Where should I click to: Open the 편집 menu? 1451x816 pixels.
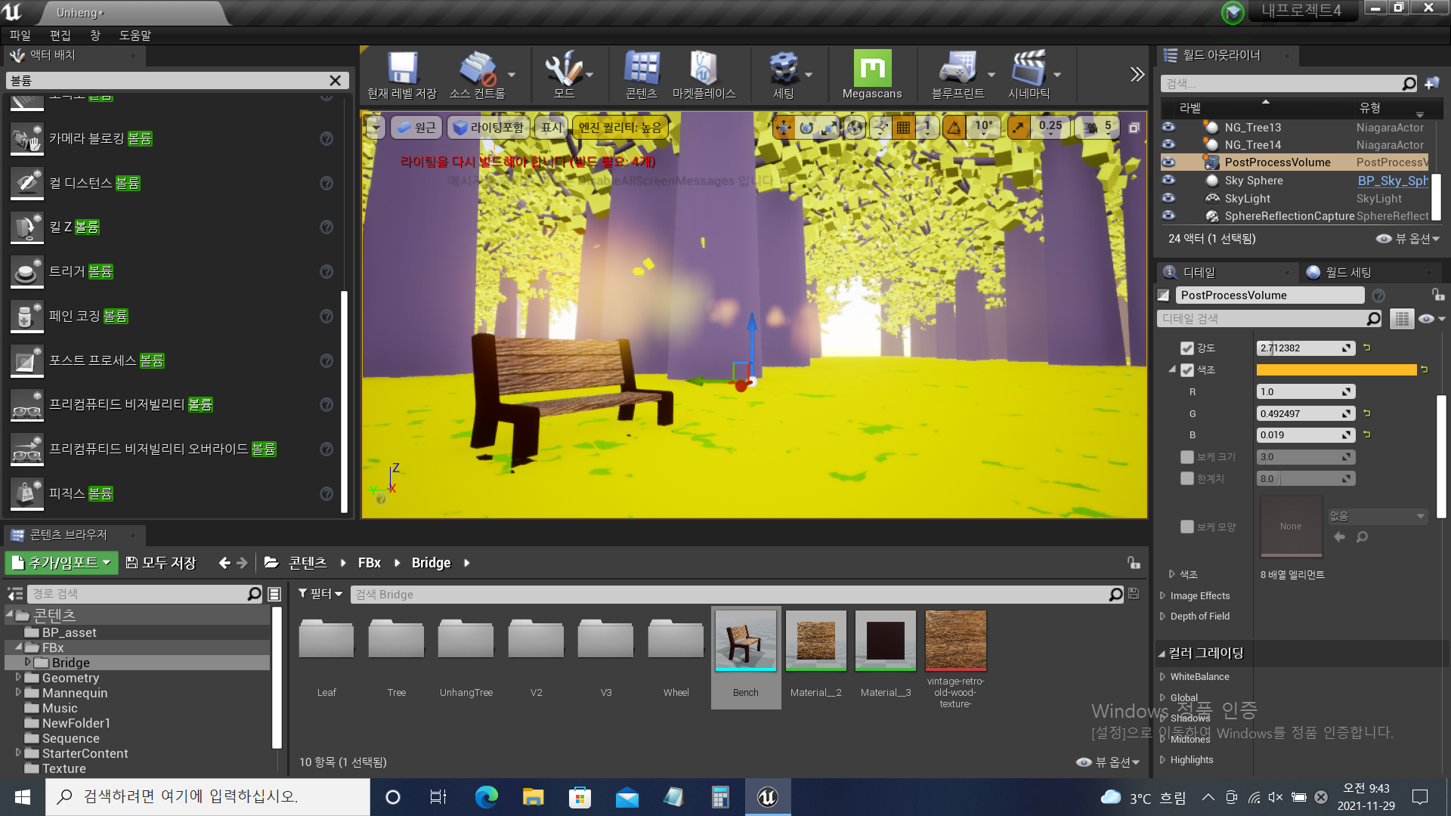(60, 36)
